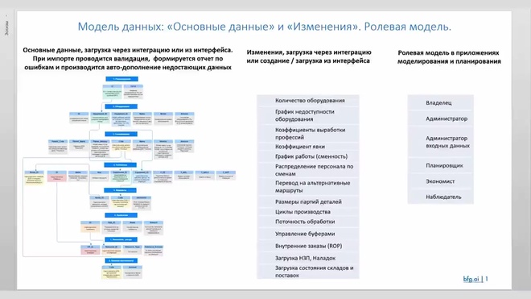Select 'Коэффициент явки' list row
This screenshot has height=299, width=531.
tap(308, 147)
